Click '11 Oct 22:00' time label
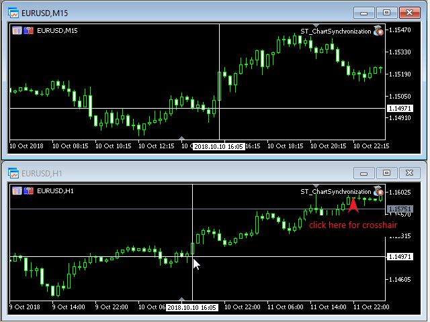The image size is (430, 322). coord(372,307)
